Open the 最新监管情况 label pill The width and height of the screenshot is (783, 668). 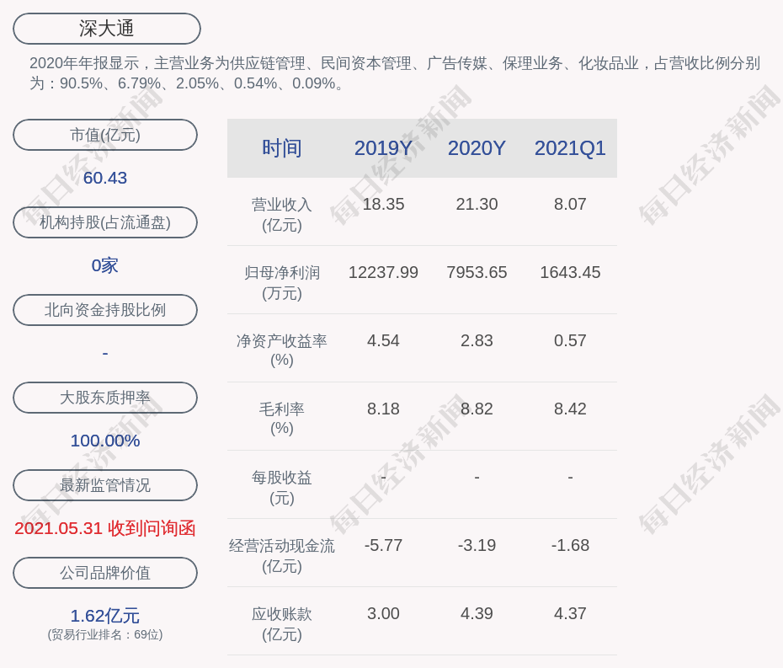pyautogui.click(x=105, y=485)
